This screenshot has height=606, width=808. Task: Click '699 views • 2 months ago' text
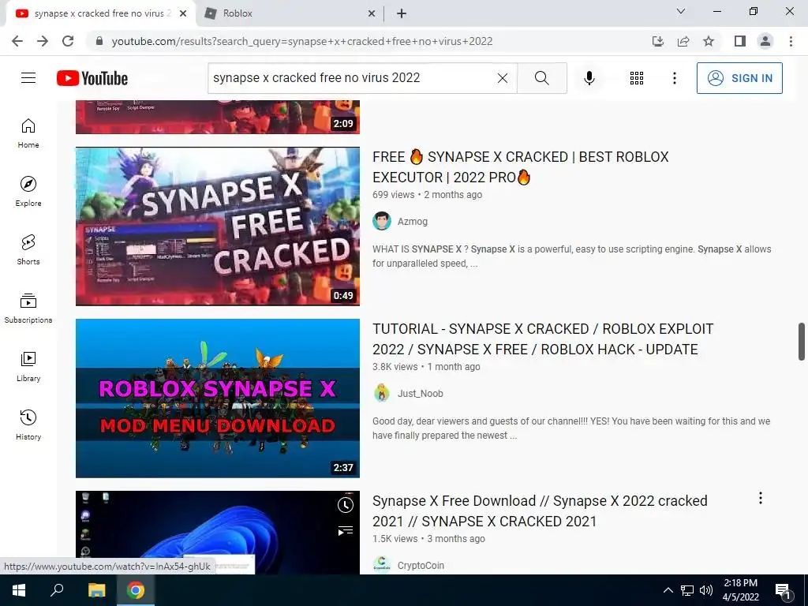pos(427,195)
